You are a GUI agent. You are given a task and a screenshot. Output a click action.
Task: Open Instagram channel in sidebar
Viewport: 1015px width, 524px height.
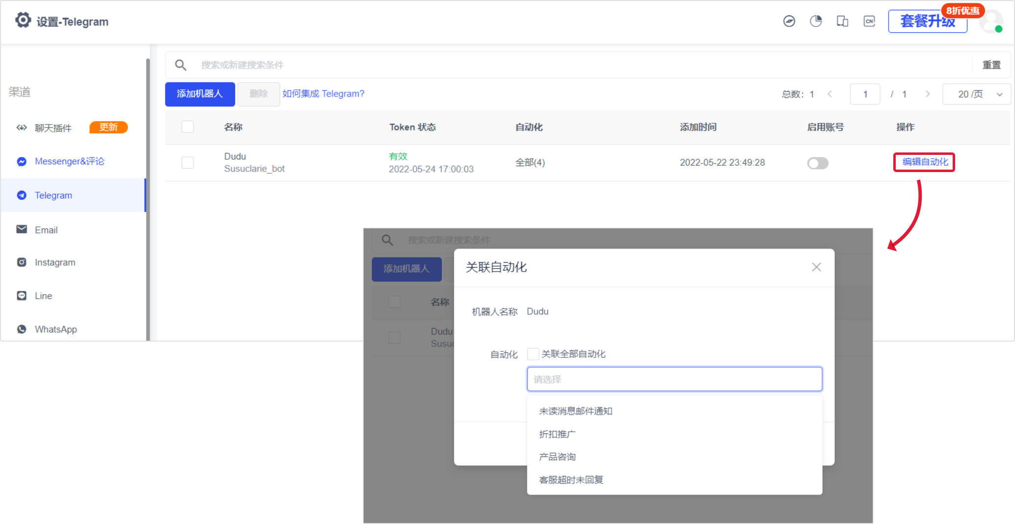73,262
